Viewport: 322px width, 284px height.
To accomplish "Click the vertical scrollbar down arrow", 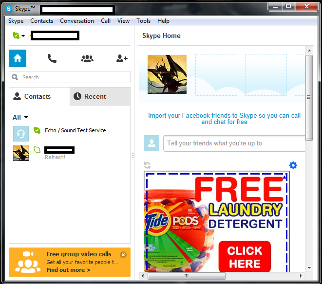I will pyautogui.click(x=309, y=268).
